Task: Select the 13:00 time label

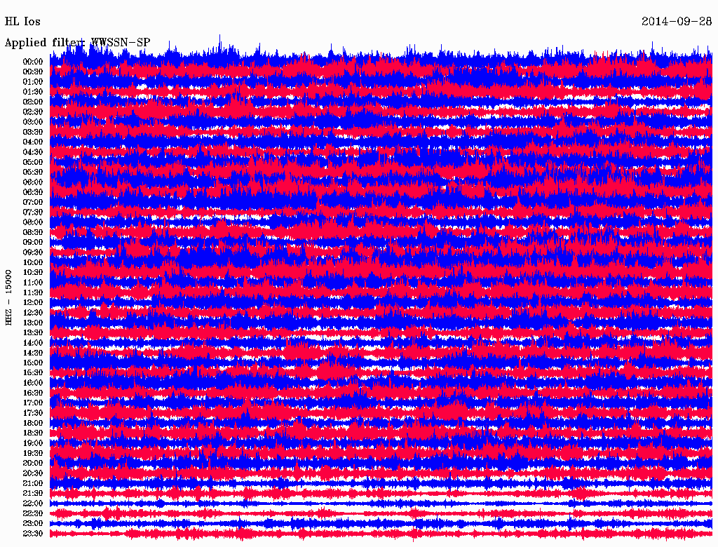Action: 32,323
